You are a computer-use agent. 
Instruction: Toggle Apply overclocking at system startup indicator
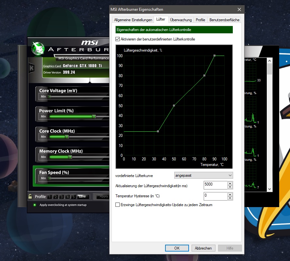tap(35, 205)
